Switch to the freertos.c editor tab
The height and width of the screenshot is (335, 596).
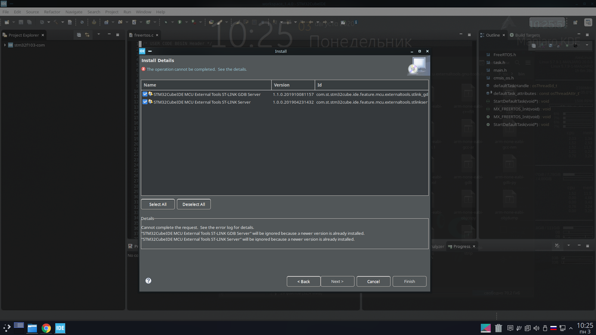coord(143,35)
